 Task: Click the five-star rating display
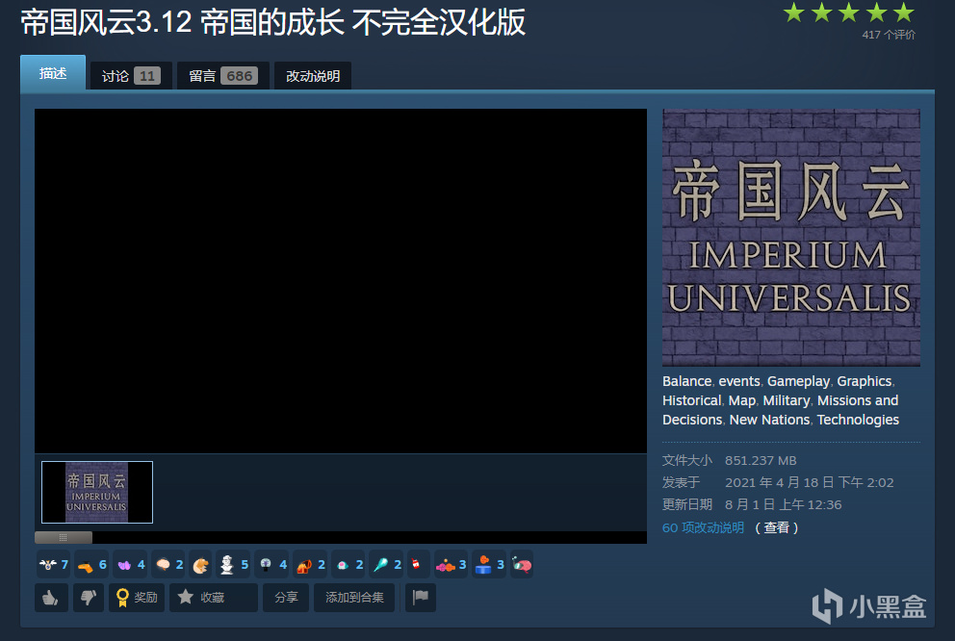point(848,13)
